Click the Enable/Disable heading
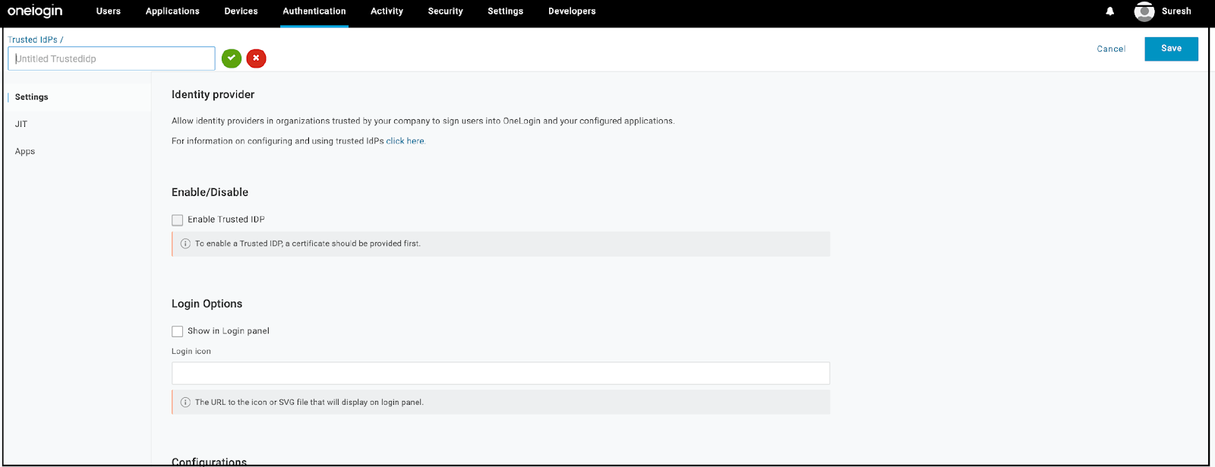The height and width of the screenshot is (467, 1215). [x=210, y=193]
